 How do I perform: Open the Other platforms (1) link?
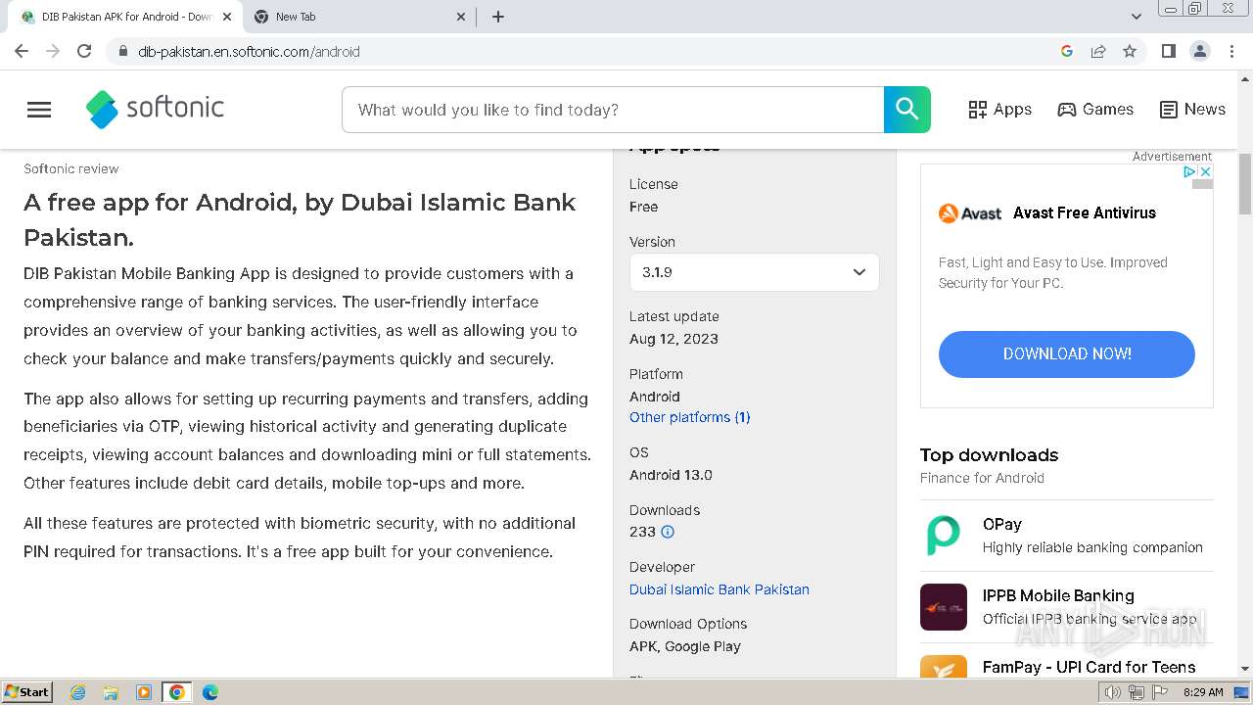689,417
